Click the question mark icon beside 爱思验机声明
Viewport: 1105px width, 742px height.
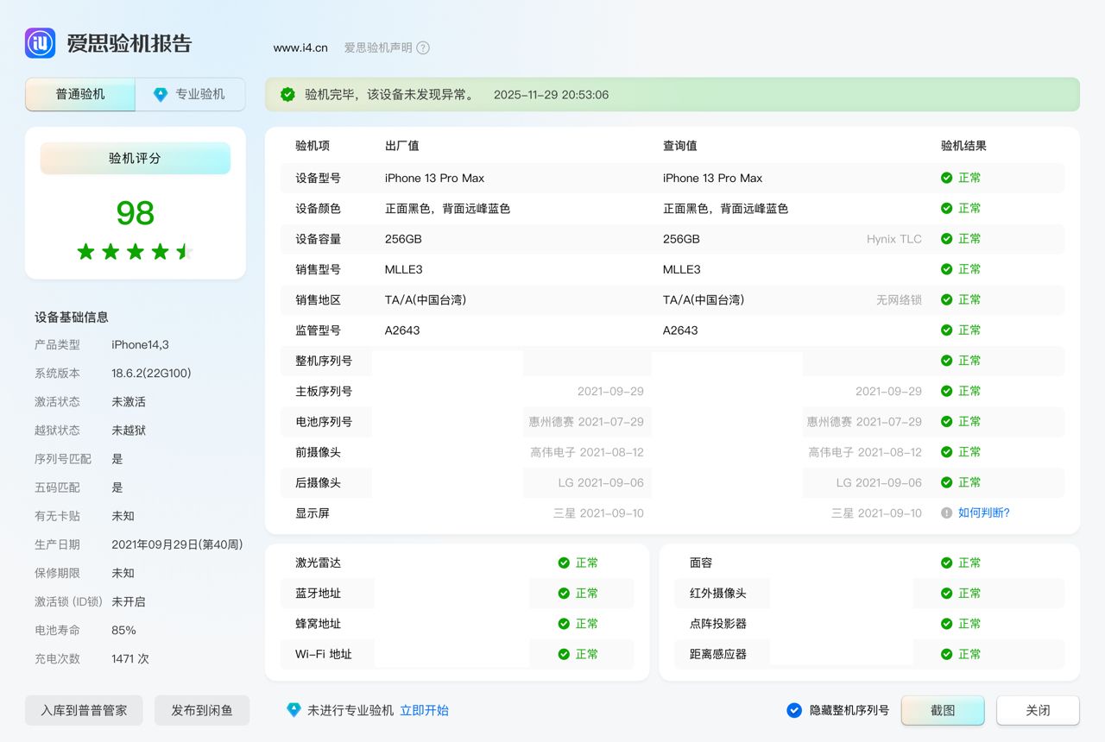point(423,48)
